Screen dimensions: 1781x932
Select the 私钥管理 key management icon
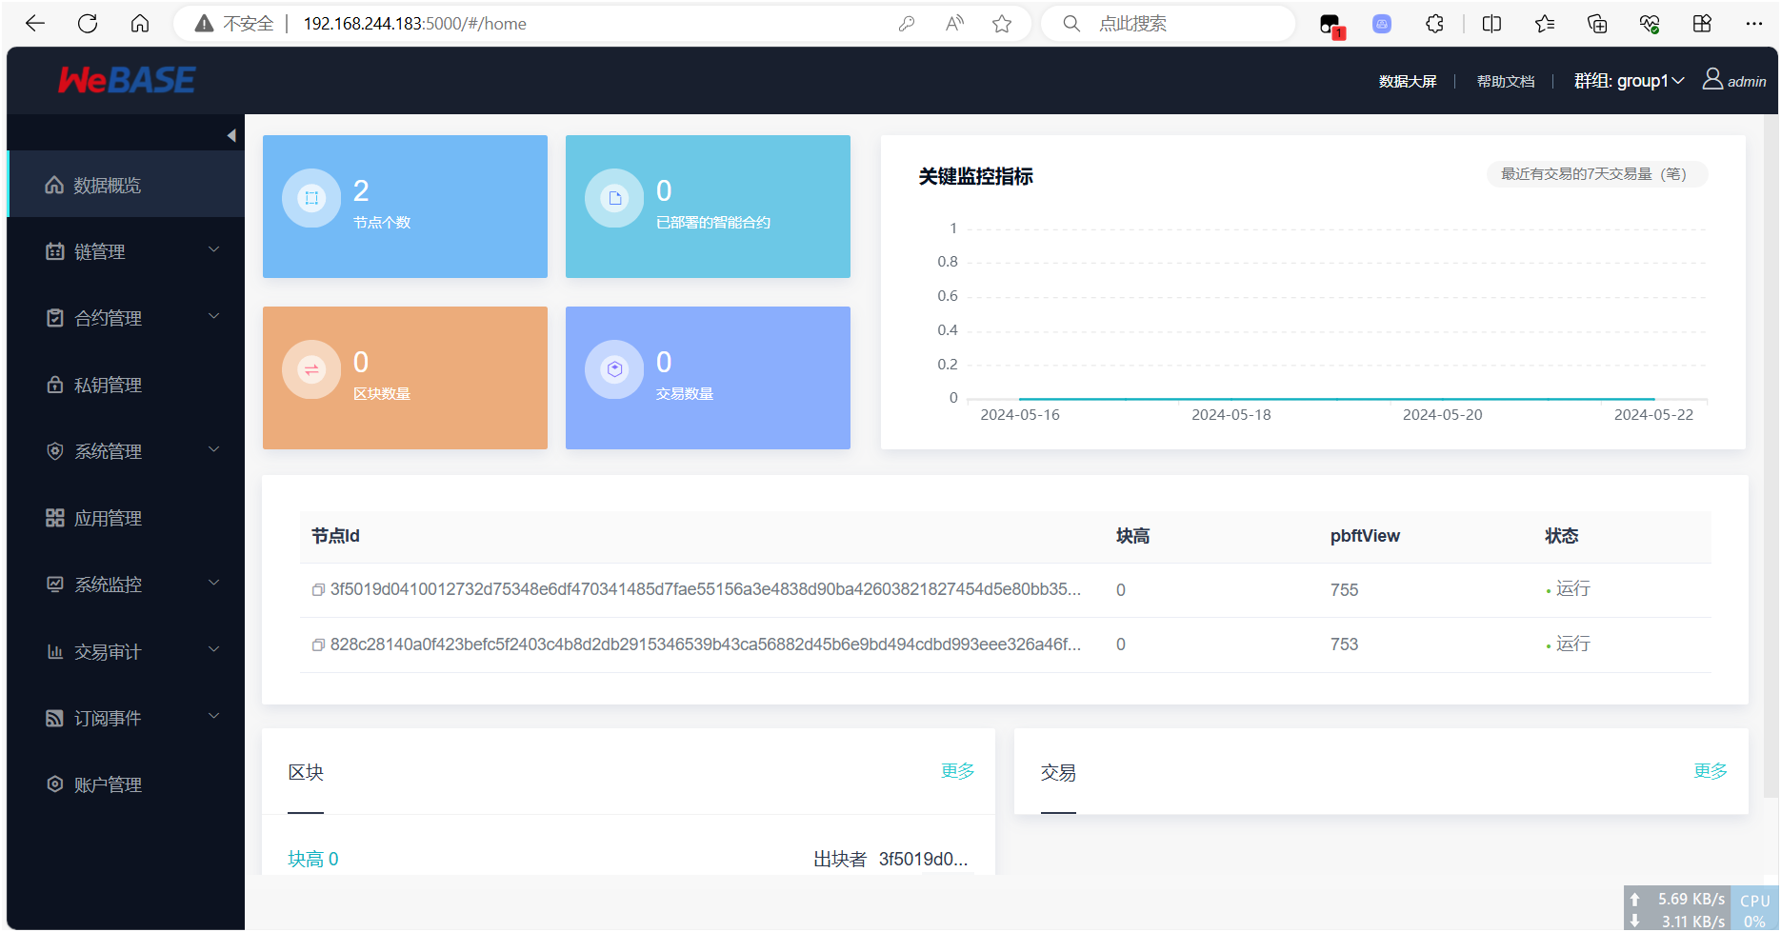click(x=54, y=385)
